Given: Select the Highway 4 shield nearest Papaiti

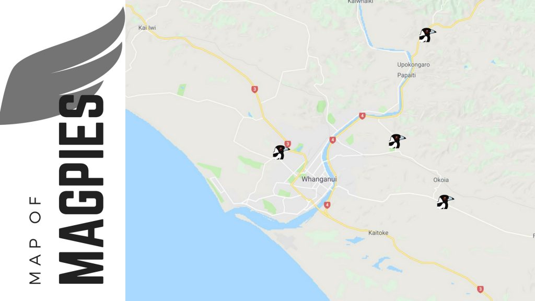Looking at the screenshot, I should click(363, 116).
